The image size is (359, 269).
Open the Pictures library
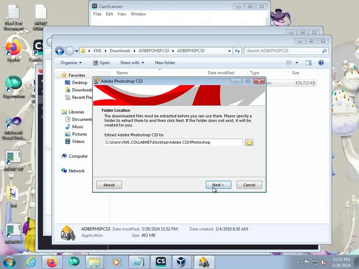[x=80, y=134]
